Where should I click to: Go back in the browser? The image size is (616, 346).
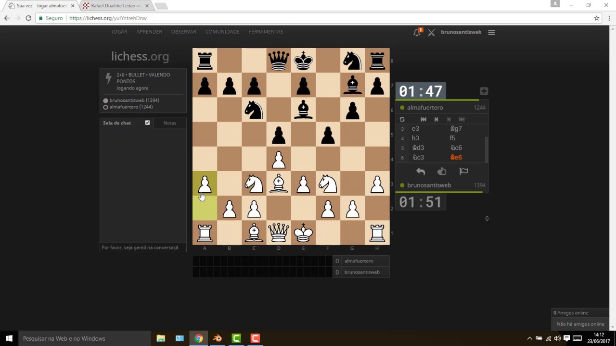coord(7,18)
